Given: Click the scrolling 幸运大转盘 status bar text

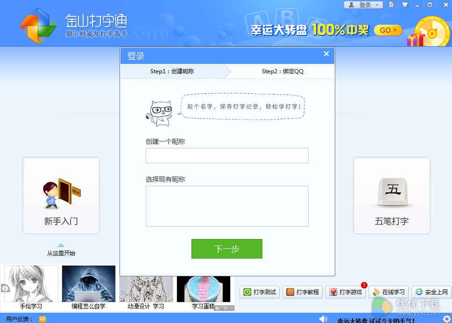Looking at the screenshot, I should coord(376,320).
